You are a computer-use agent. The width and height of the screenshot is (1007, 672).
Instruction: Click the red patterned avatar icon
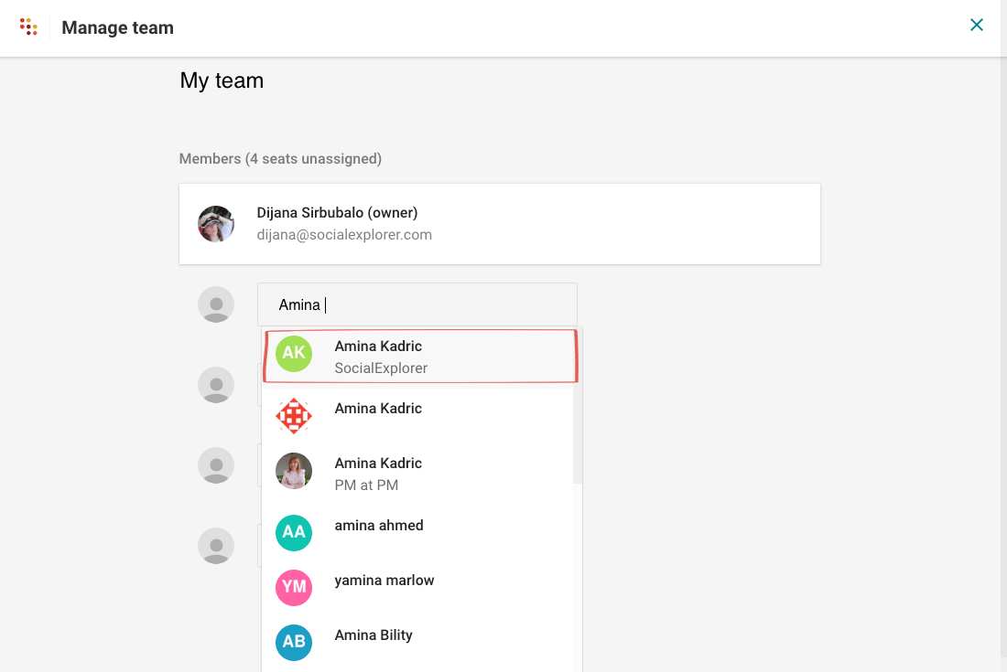[294, 416]
